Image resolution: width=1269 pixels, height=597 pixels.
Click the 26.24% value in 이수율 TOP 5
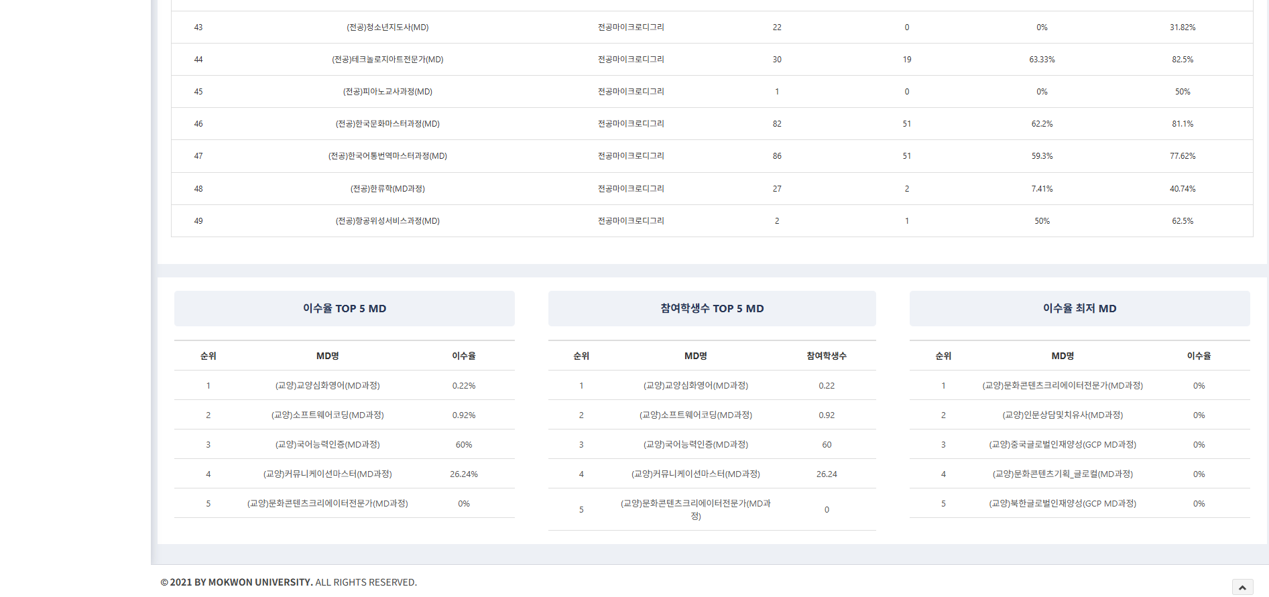point(463,474)
